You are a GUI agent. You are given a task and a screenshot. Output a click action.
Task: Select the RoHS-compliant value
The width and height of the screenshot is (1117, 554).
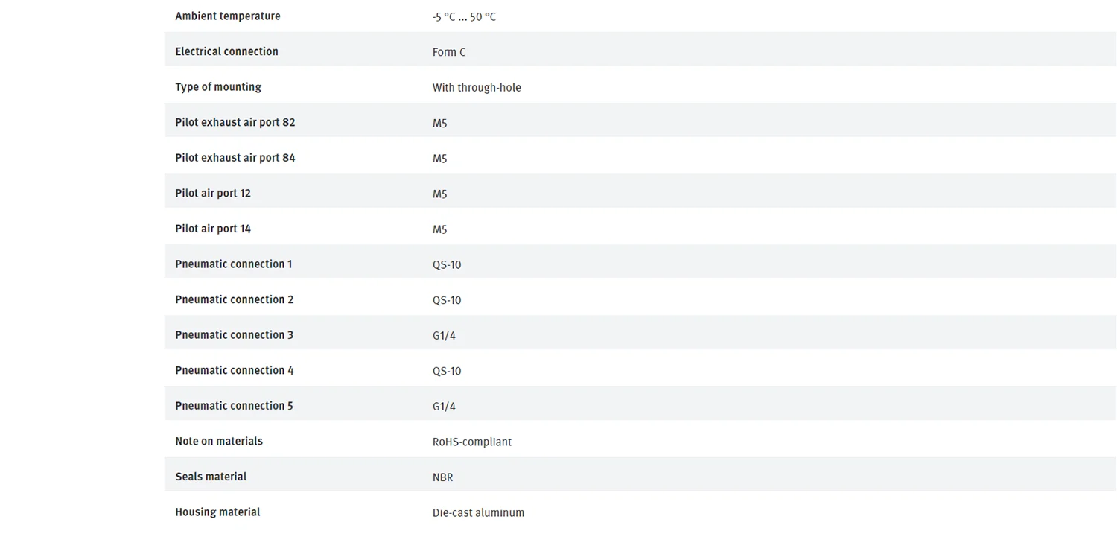(x=472, y=442)
